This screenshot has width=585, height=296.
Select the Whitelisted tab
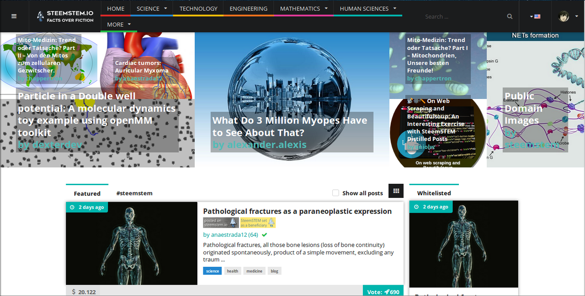click(434, 193)
